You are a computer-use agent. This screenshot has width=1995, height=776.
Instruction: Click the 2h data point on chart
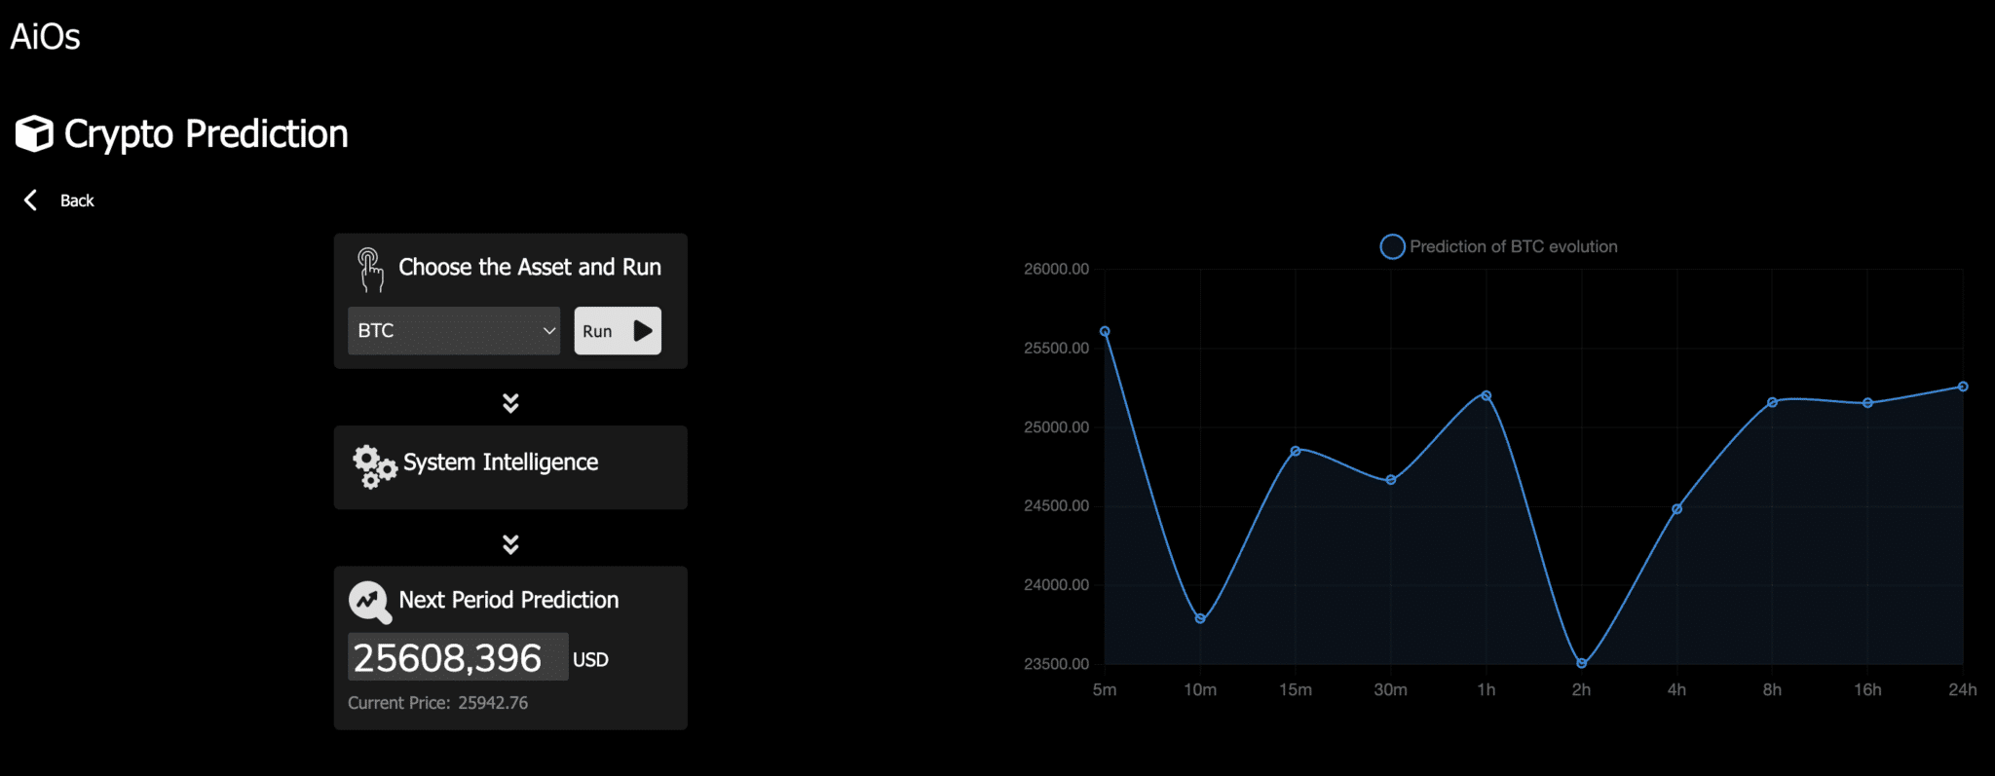tap(1582, 664)
